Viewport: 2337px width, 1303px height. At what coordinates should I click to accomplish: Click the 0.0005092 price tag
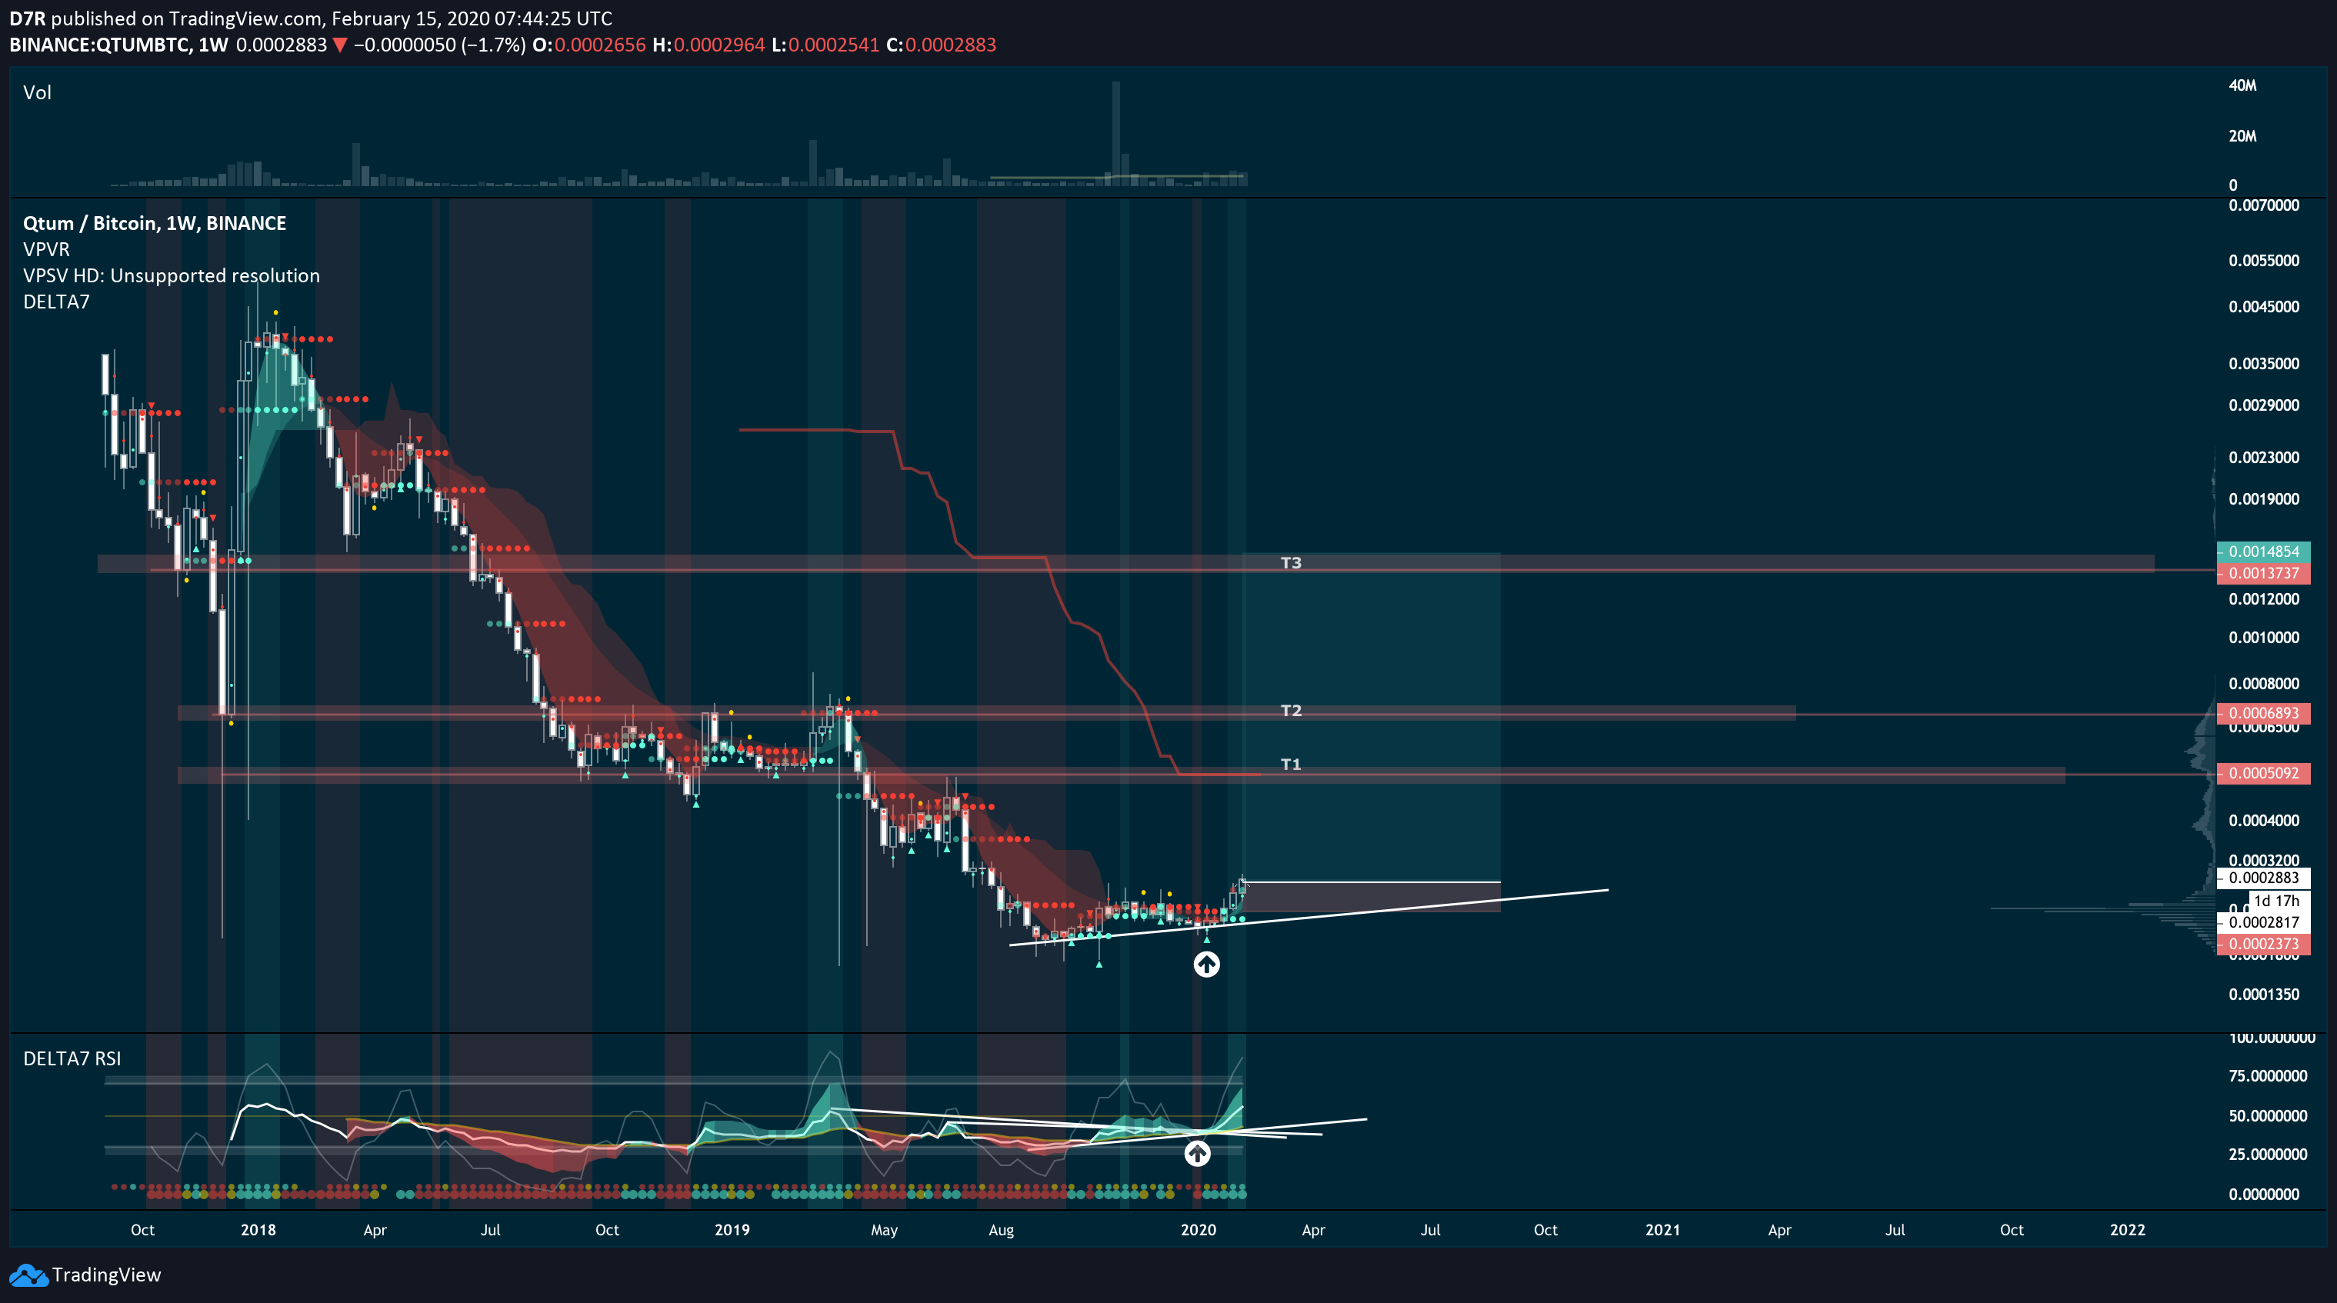2262,773
